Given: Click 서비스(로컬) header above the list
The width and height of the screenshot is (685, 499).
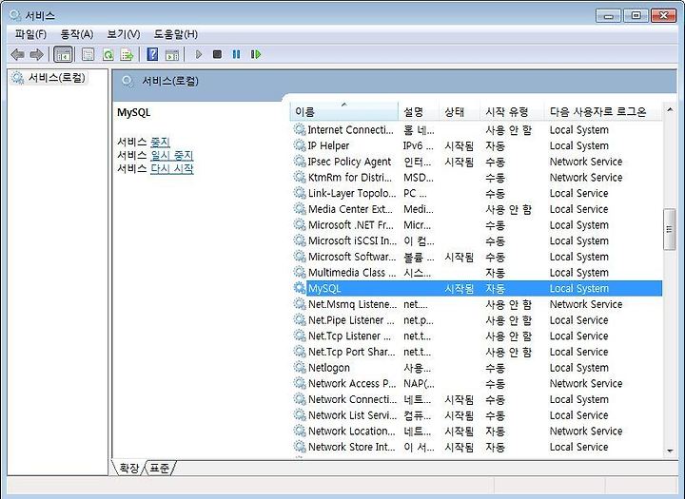Looking at the screenshot, I should pos(170,81).
